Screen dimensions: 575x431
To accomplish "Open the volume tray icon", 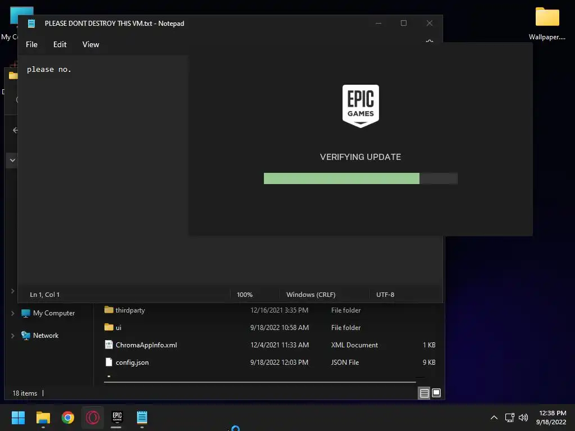I will tap(523, 418).
